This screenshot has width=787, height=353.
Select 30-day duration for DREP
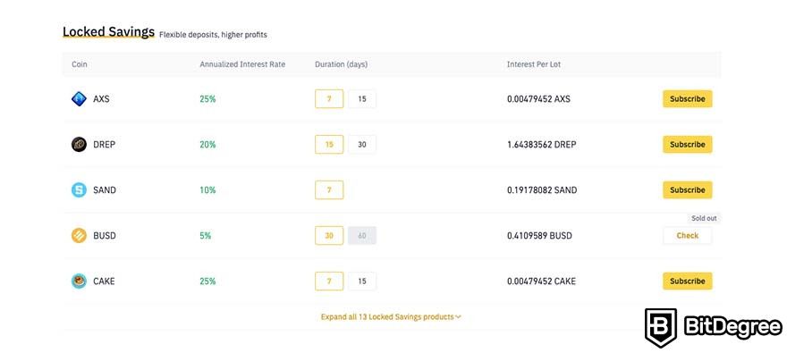click(362, 145)
